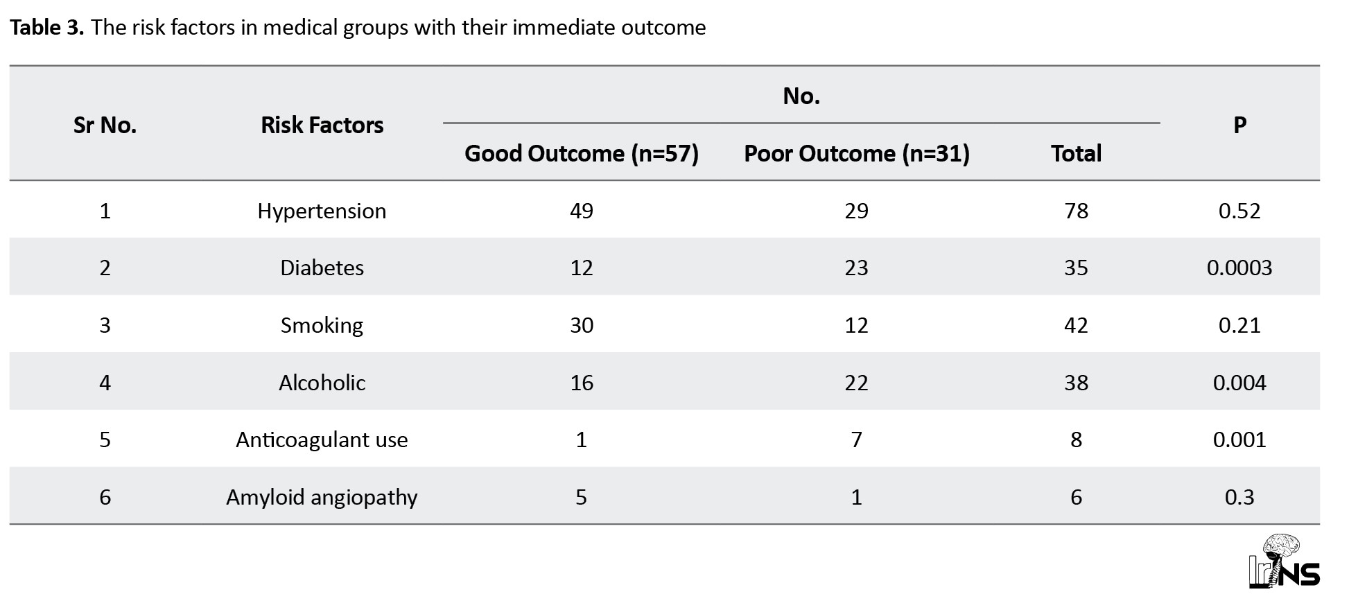The image size is (1358, 601).
Task: Select the Amyloid angiopathy row label
Action: 322,497
